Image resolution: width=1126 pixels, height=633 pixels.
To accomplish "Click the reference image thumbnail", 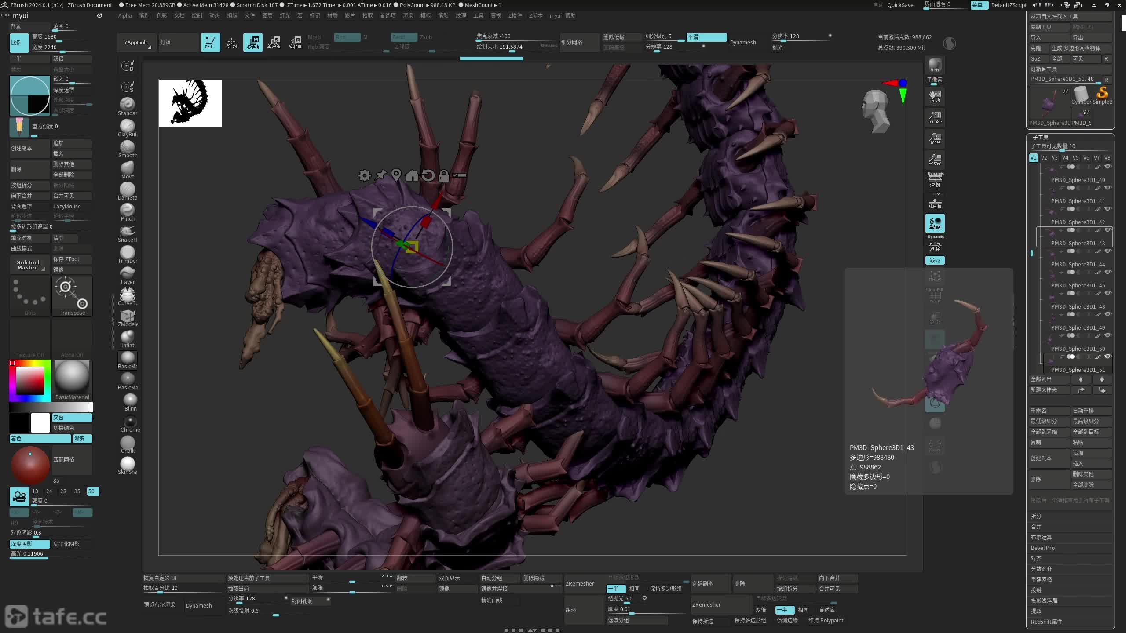I will 190,103.
